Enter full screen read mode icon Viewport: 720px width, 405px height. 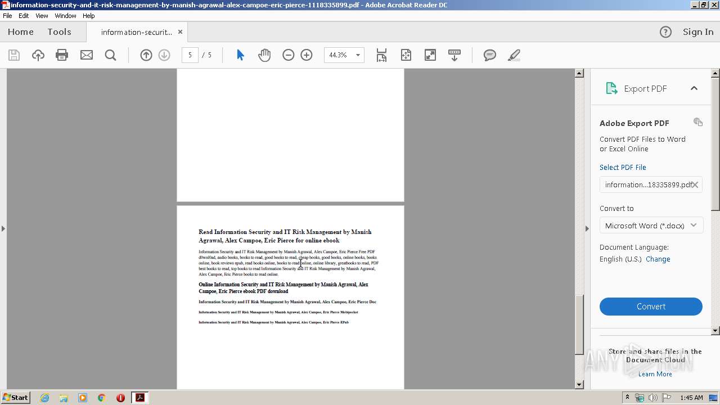click(430, 55)
